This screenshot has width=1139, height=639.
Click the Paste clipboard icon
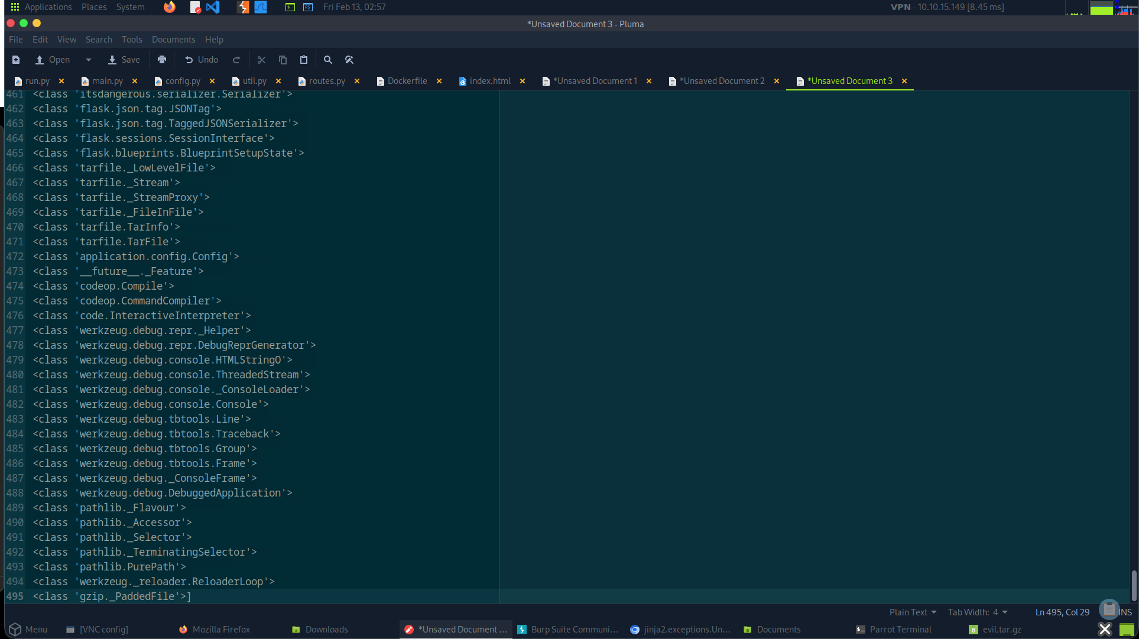[x=304, y=60]
